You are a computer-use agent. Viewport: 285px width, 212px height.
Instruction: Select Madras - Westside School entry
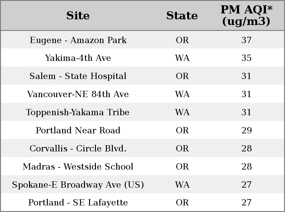pyautogui.click(x=78, y=167)
